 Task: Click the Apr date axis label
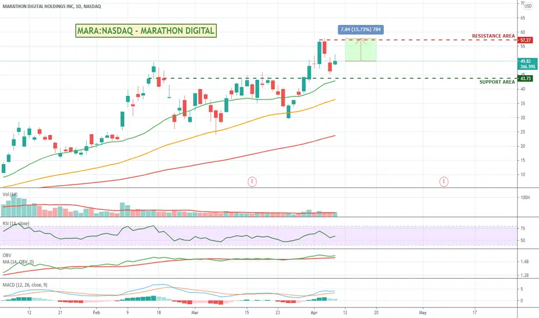pos(313,312)
